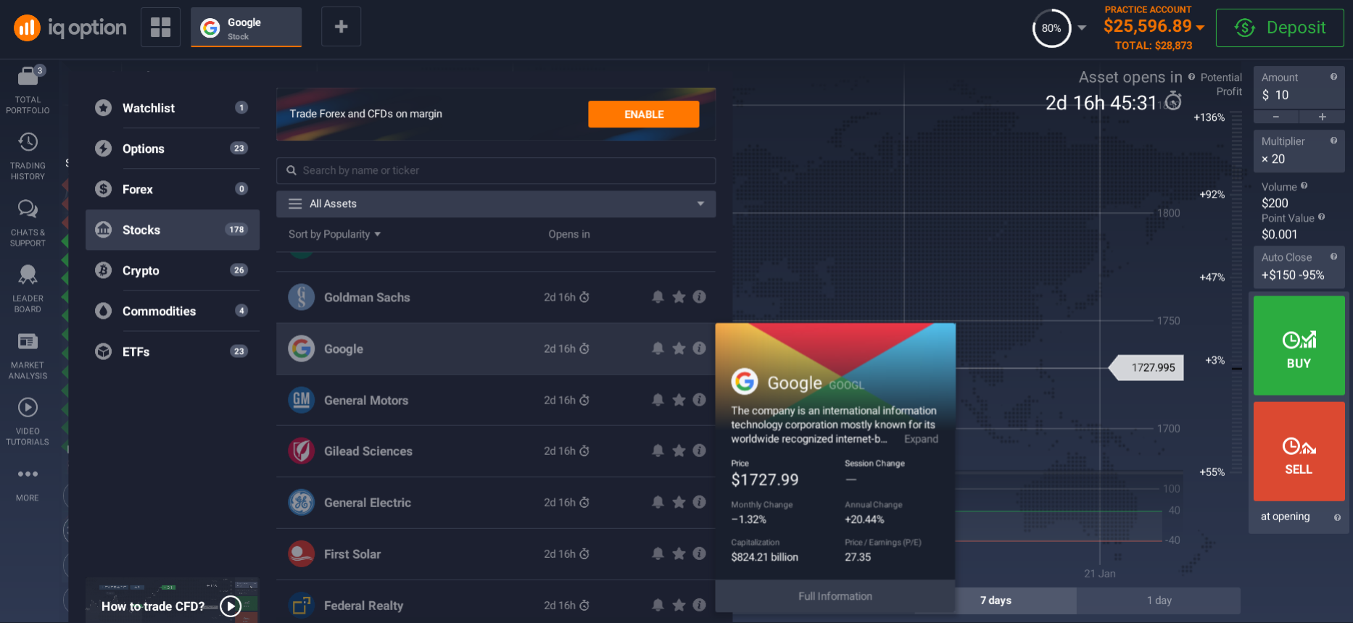The image size is (1353, 623).
Task: Show help for the Multiplier field
Action: [1333, 141]
